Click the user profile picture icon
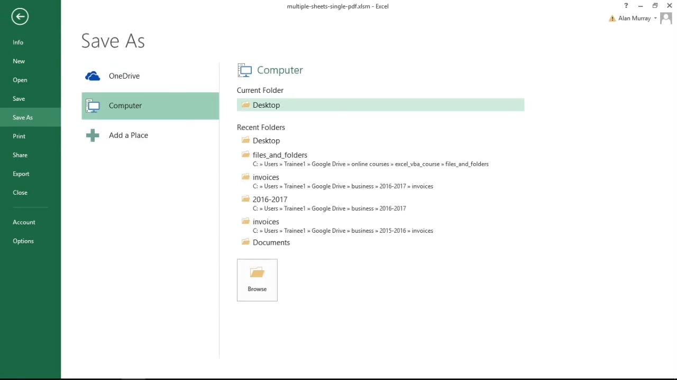Viewport: 677px width, 380px height. [666, 18]
